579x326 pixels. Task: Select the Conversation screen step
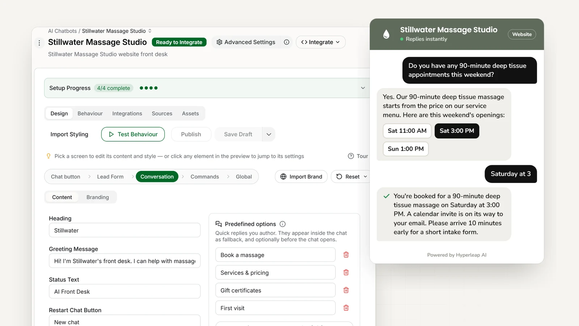(x=157, y=177)
